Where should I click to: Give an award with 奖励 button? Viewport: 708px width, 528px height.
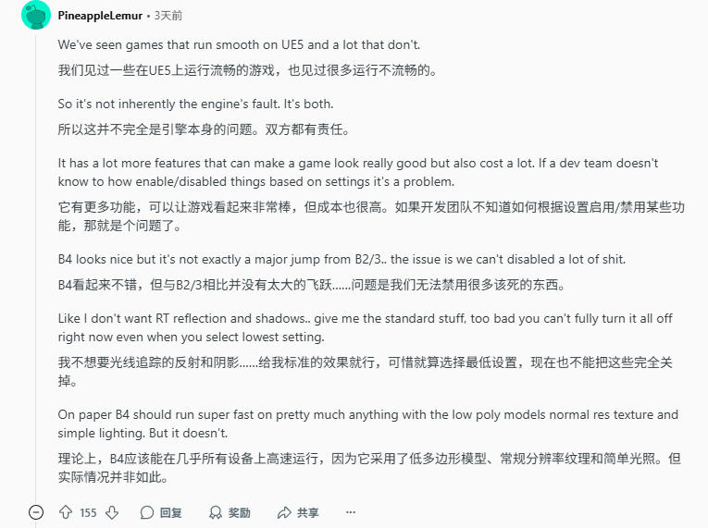[230, 512]
